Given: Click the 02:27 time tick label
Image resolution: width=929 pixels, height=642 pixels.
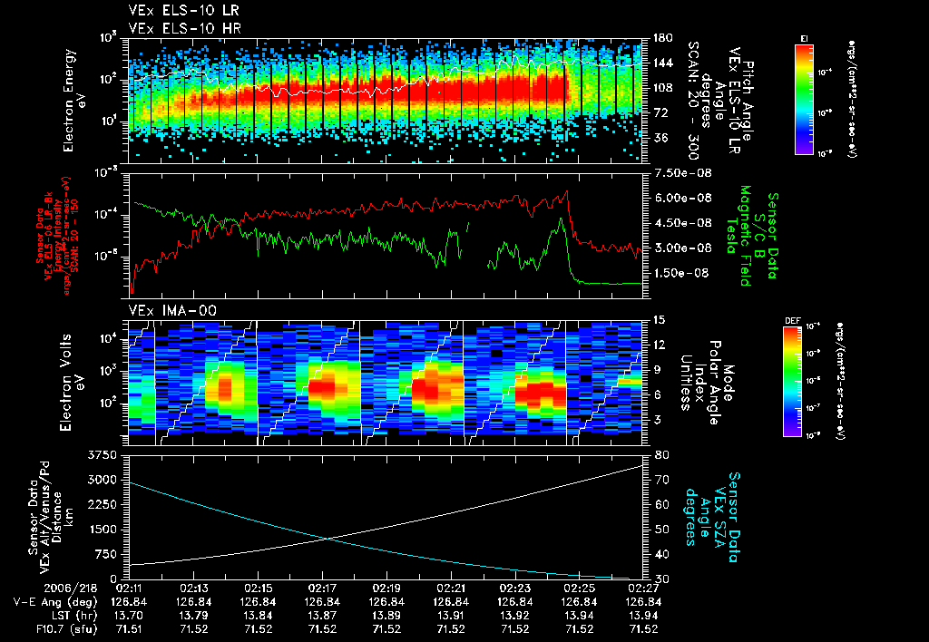Looking at the screenshot, I should 643,588.
